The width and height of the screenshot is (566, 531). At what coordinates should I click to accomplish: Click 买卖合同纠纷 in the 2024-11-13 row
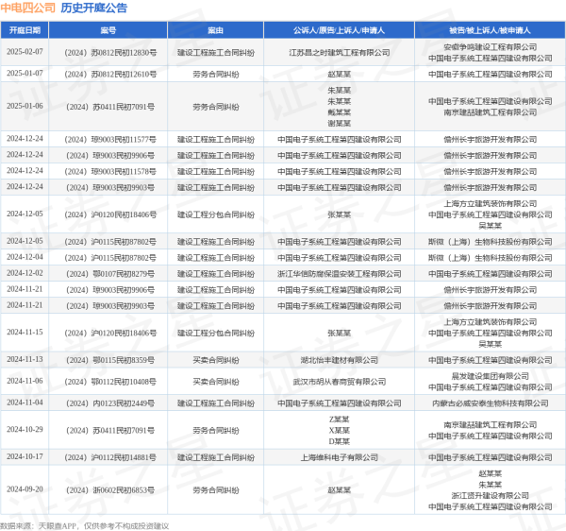coord(216,360)
